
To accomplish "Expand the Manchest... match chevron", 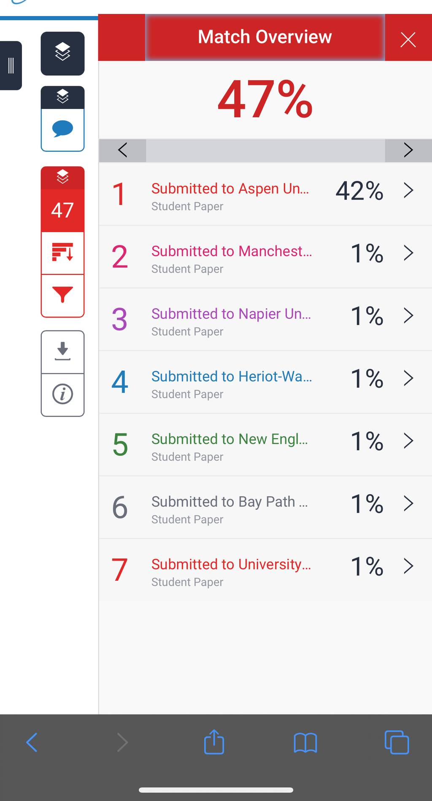I will pos(408,253).
